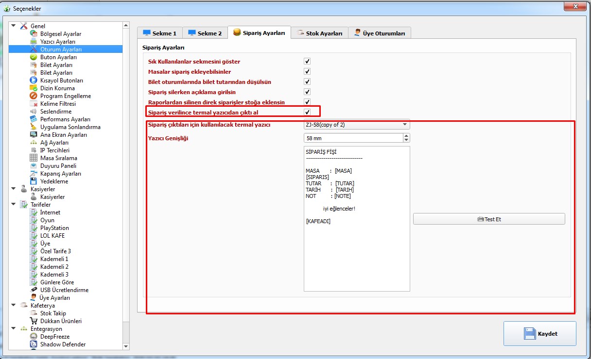Increase Yazıcı Genişliği with up arrow
The width and height of the screenshot is (591, 359).
coord(406,136)
